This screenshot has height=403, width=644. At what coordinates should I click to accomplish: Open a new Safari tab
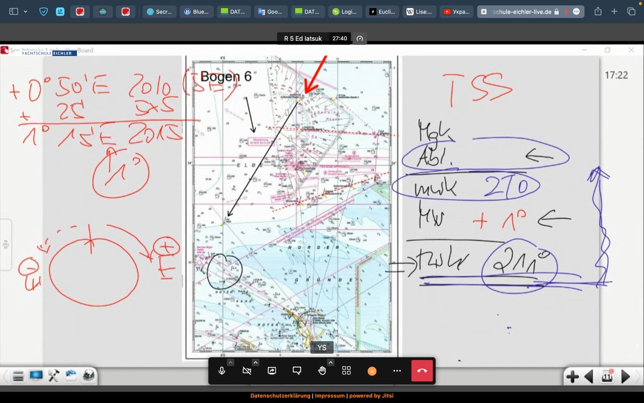(x=614, y=11)
